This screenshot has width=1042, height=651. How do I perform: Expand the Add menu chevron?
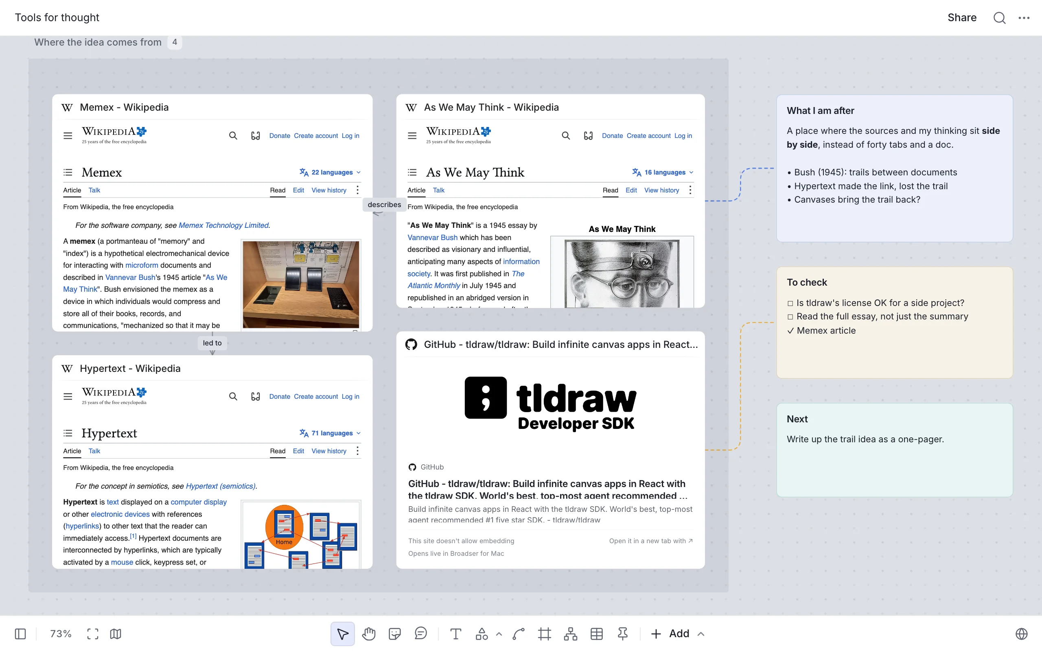click(x=701, y=634)
